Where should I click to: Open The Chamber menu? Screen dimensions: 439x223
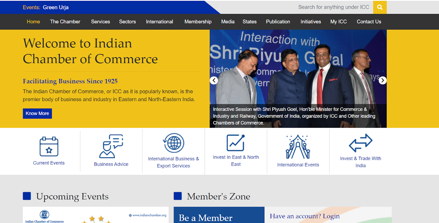pyautogui.click(x=65, y=22)
